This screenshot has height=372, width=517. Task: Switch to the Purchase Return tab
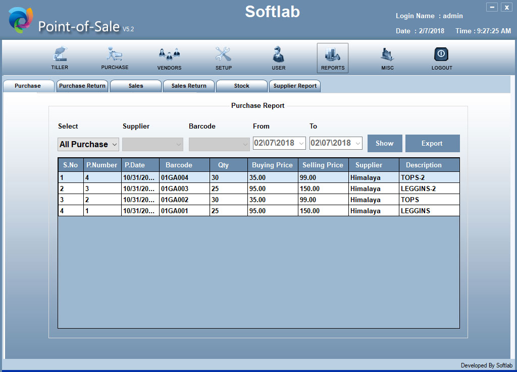(82, 86)
